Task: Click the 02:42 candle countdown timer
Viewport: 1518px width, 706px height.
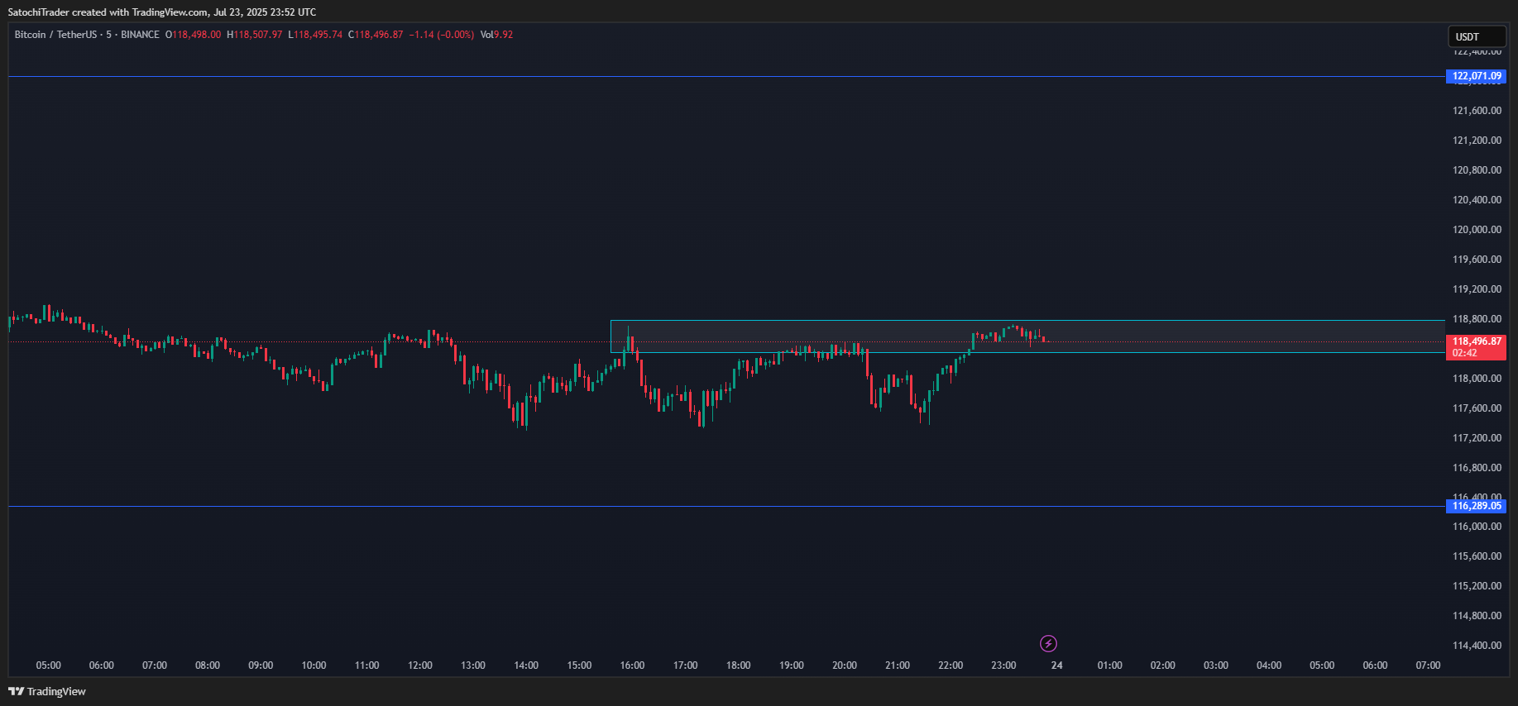Action: point(1465,353)
